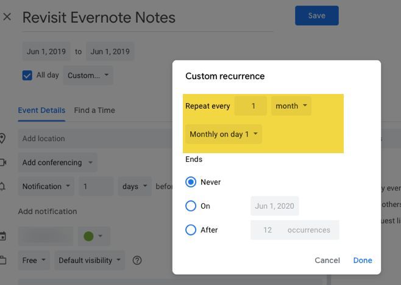Switch to the Event Details tab
Image resolution: width=401 pixels, height=285 pixels.
click(x=41, y=110)
